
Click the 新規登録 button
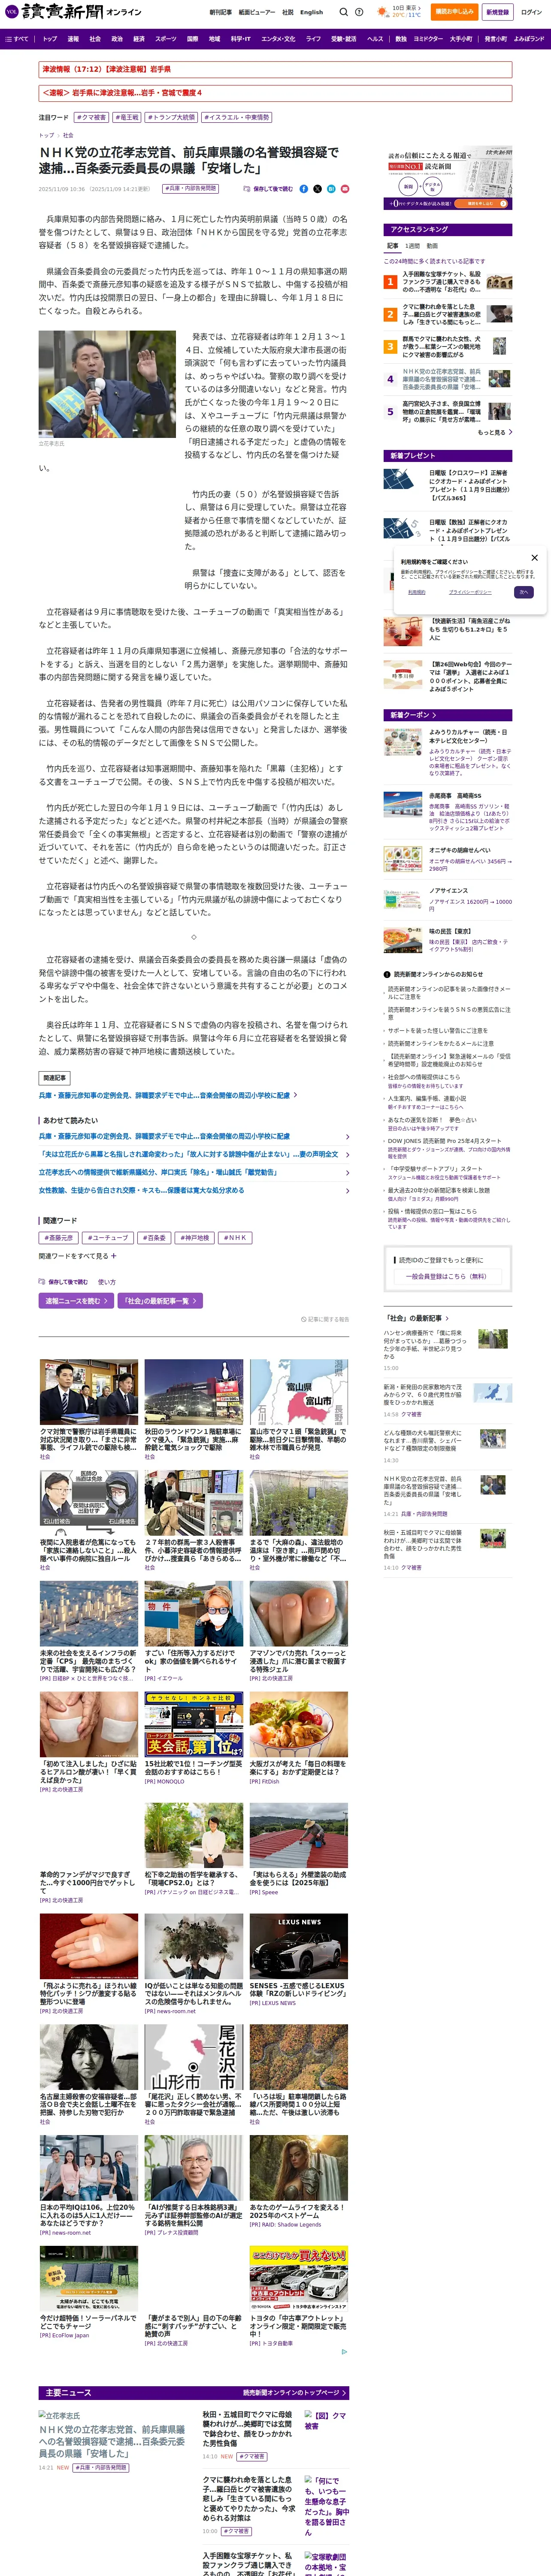coord(497,12)
